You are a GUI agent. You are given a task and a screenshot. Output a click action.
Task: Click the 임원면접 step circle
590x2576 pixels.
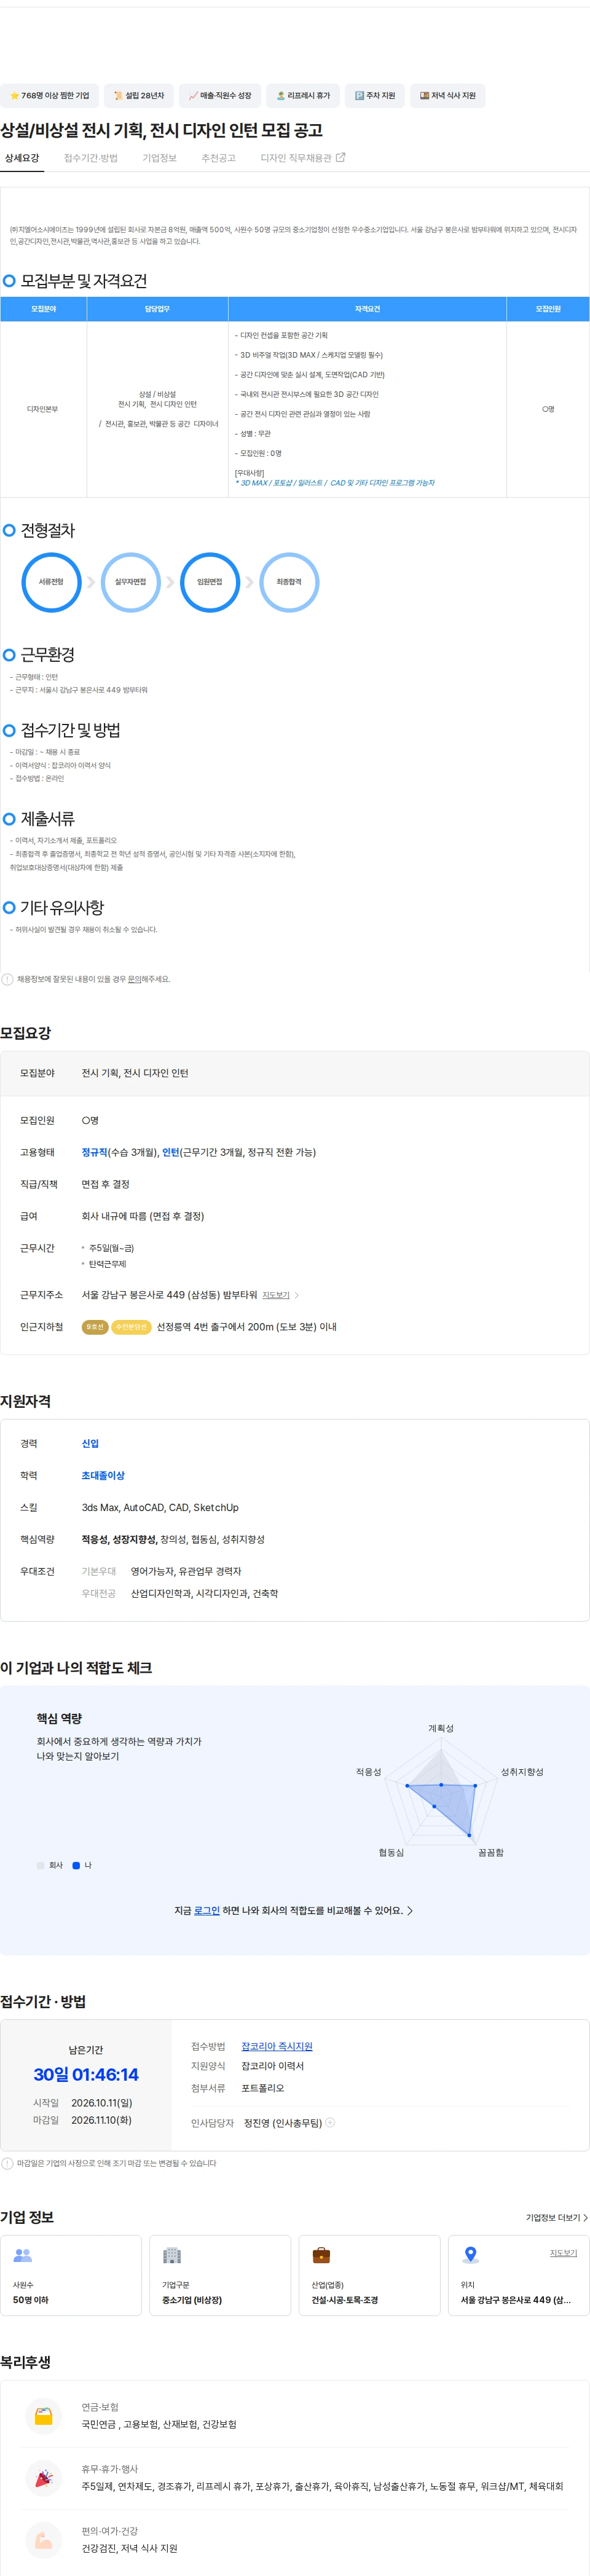210,582
